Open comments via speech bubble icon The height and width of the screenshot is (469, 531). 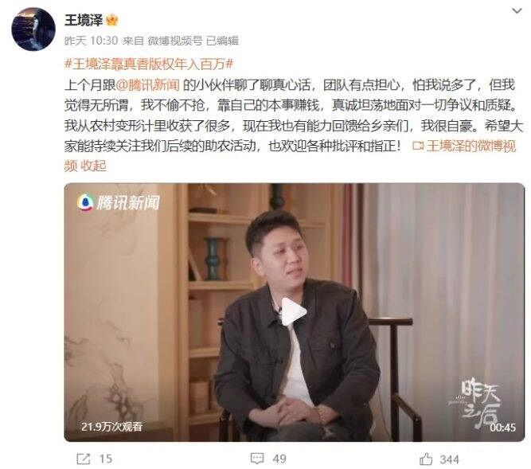click(257, 459)
